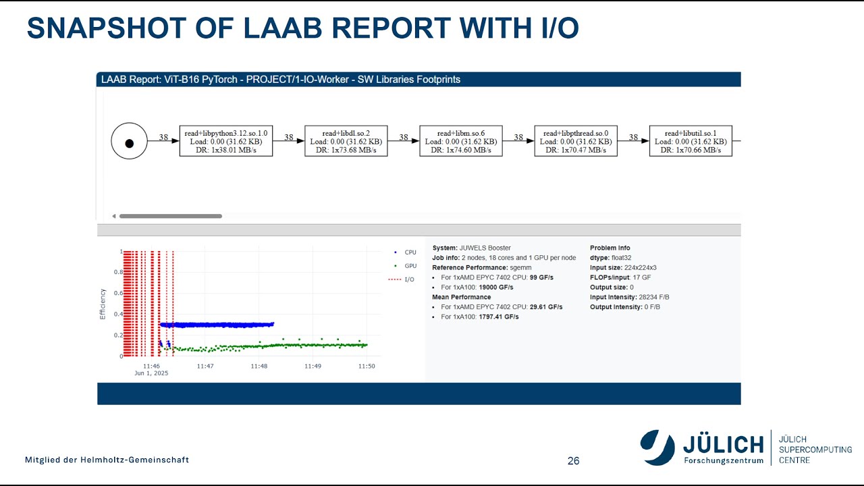The width and height of the screenshot is (864, 486).
Task: Select the read+libpython3.12.so.1.0 node
Action: (226, 141)
